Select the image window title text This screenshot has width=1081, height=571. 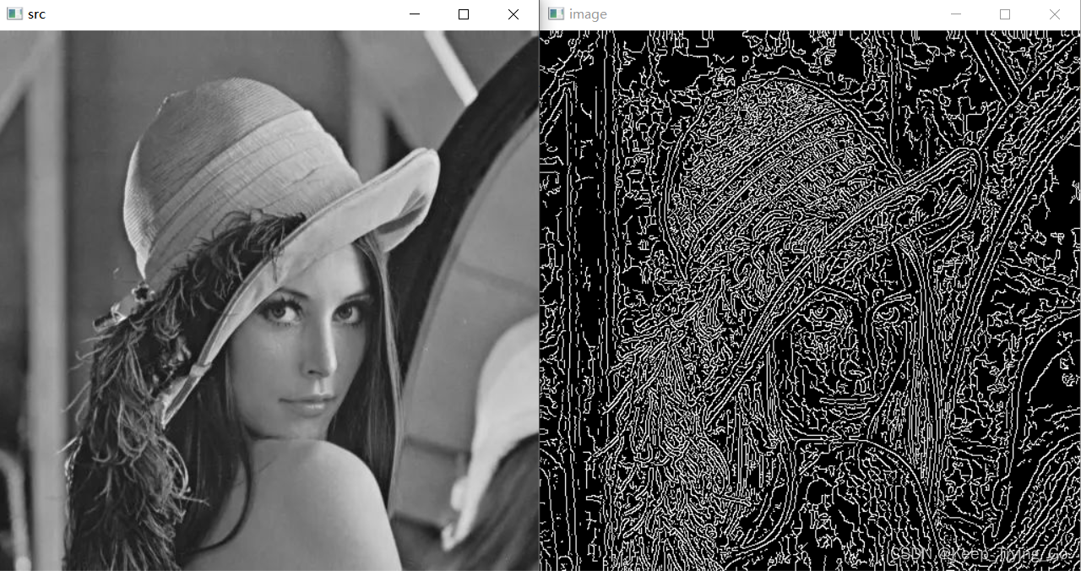pyautogui.click(x=589, y=14)
